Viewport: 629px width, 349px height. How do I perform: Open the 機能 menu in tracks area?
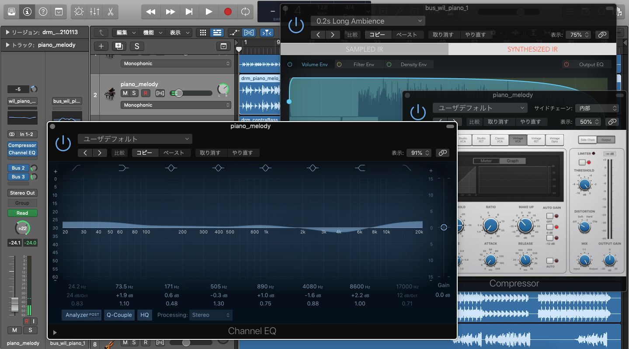click(x=152, y=32)
